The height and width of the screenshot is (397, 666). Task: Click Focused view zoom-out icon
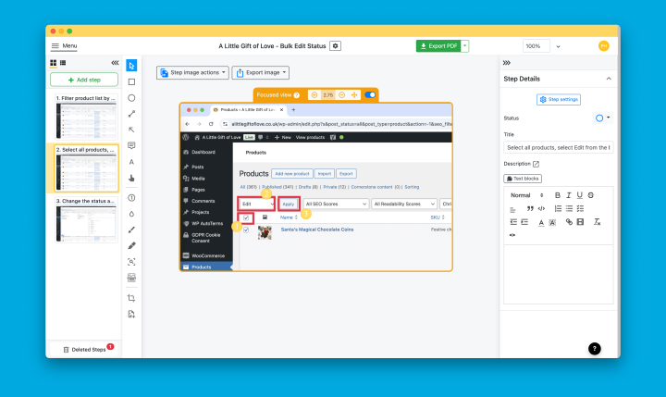(341, 94)
